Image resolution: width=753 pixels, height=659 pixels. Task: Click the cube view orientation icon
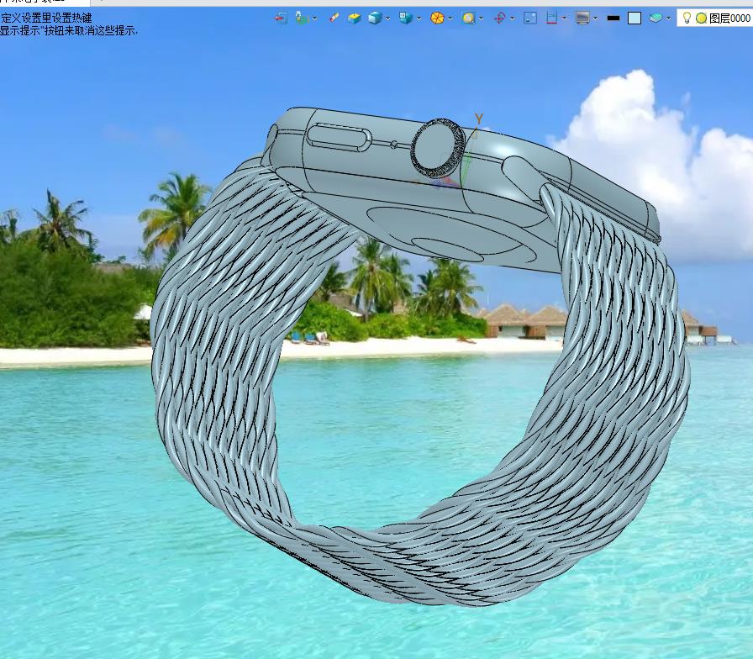(406, 18)
